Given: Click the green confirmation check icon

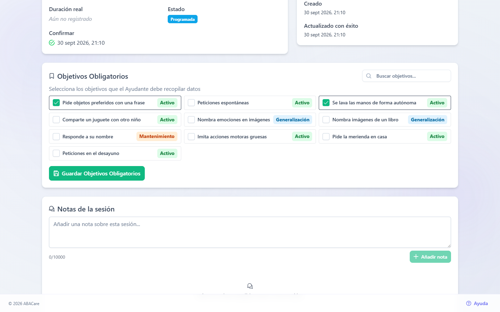Looking at the screenshot, I should pyautogui.click(x=52, y=43).
